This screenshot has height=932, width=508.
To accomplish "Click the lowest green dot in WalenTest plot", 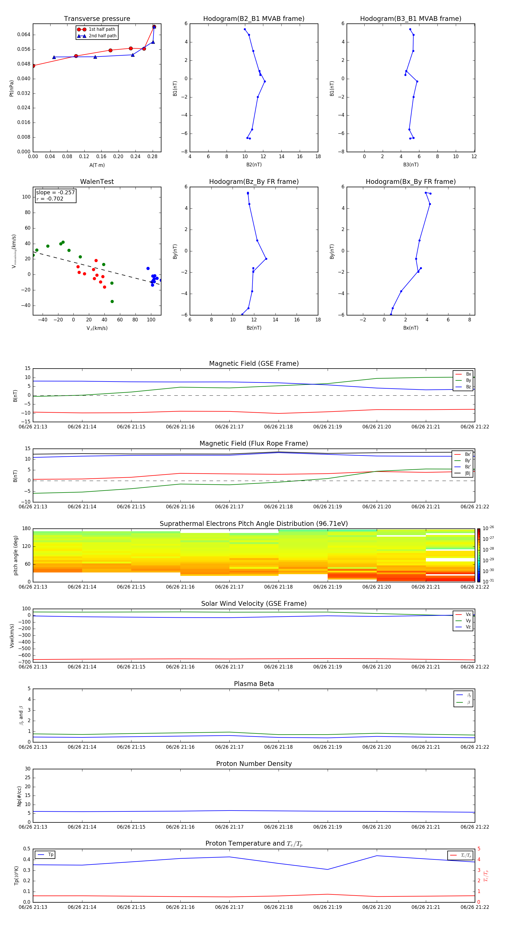I will click(x=112, y=301).
